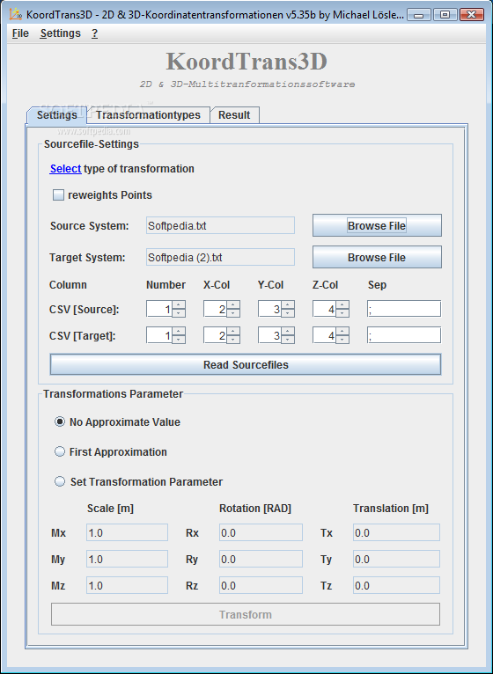
Task: Open the ? help menu
Action: click(x=95, y=33)
